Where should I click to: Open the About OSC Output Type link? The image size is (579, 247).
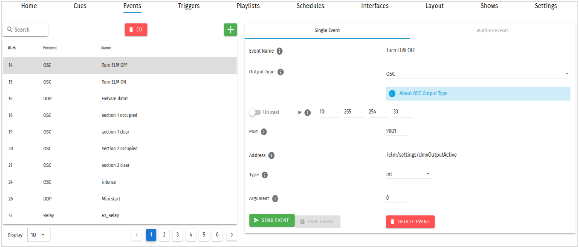pyautogui.click(x=423, y=93)
